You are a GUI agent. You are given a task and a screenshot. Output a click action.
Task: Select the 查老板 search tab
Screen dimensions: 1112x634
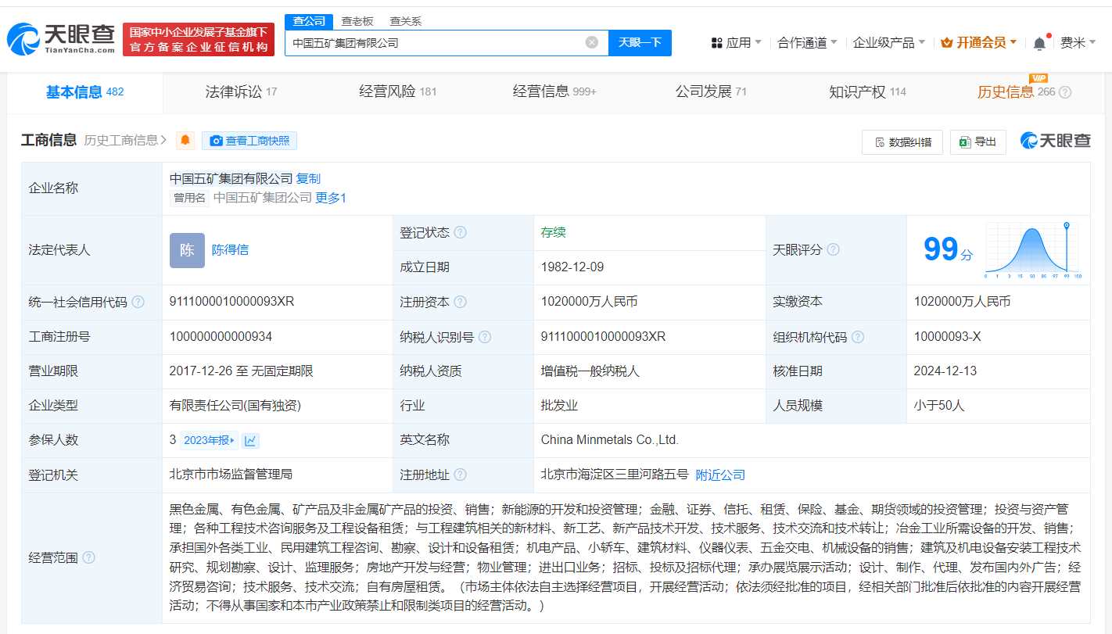tap(358, 21)
